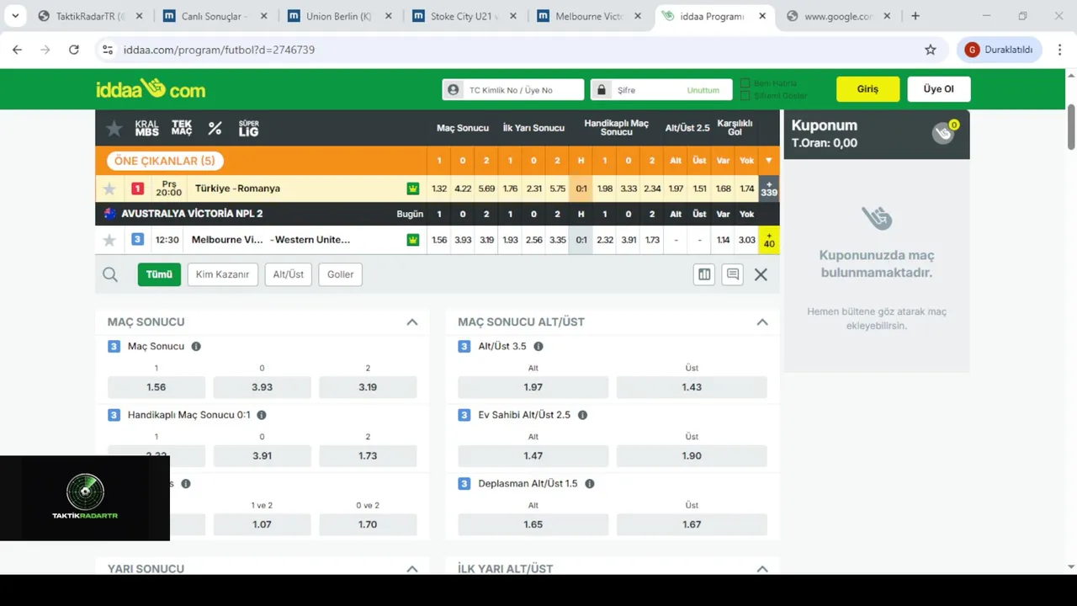Select the Kral MBS filter icon

pos(146,128)
